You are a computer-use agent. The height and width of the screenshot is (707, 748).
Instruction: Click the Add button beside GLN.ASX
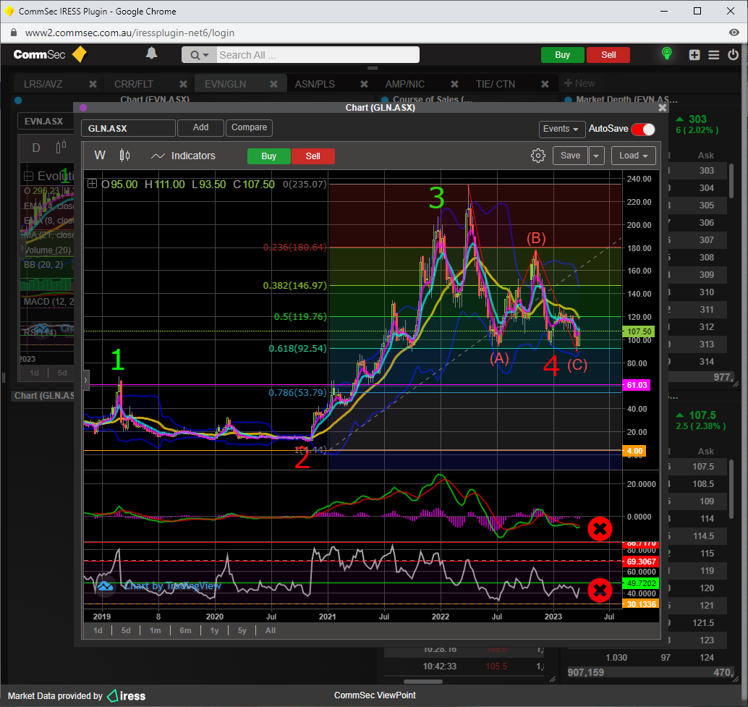200,128
